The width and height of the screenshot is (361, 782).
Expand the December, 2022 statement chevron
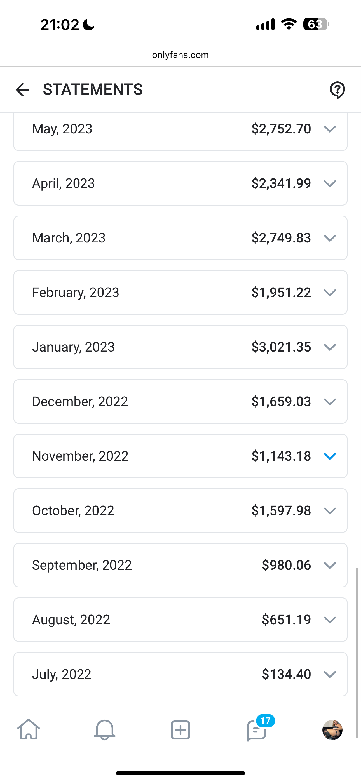330,402
